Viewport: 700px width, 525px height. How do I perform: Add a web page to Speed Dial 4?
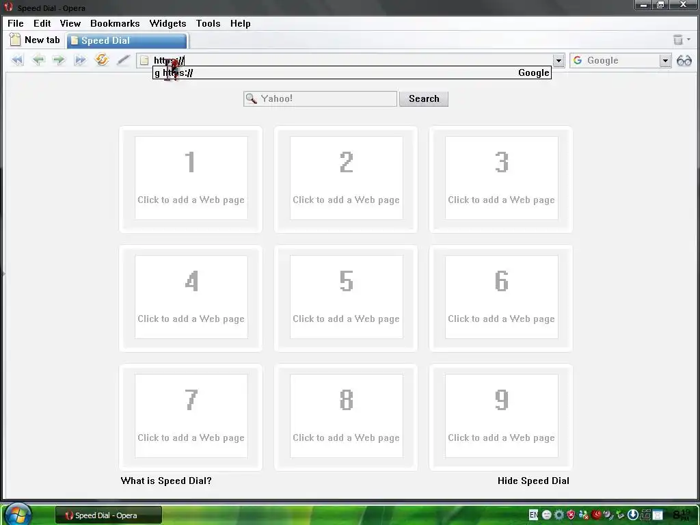191,297
